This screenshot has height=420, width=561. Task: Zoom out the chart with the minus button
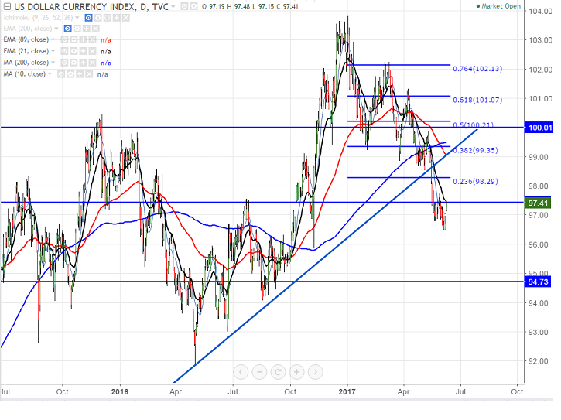(x=259, y=372)
